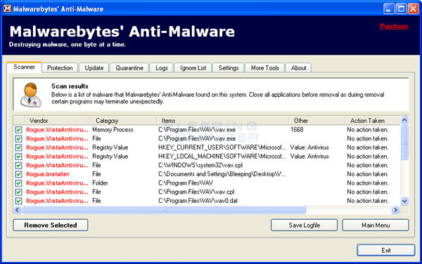The height and width of the screenshot is (264, 422).
Task: Open the Protection tab
Action: pos(60,68)
